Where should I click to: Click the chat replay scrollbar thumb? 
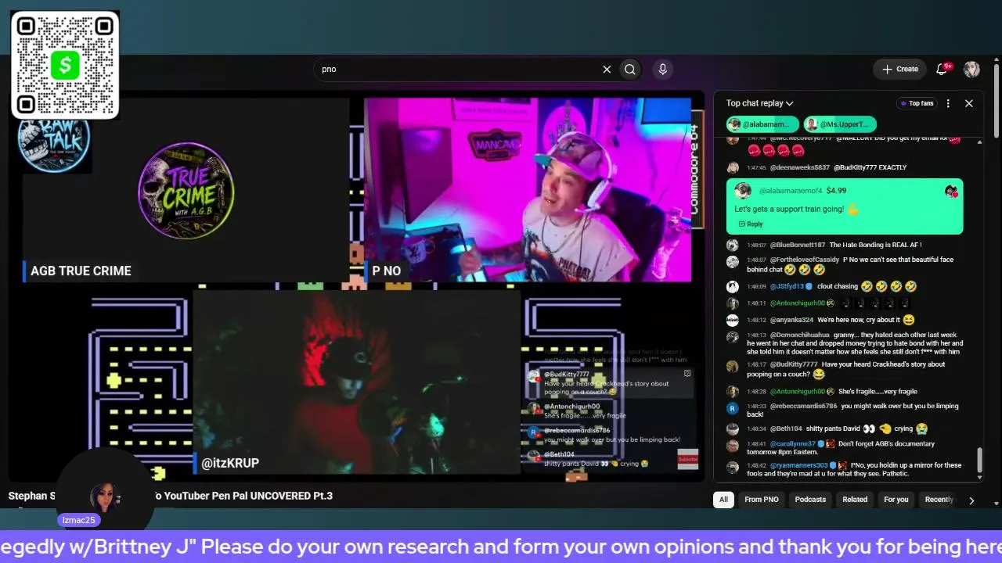click(x=979, y=461)
